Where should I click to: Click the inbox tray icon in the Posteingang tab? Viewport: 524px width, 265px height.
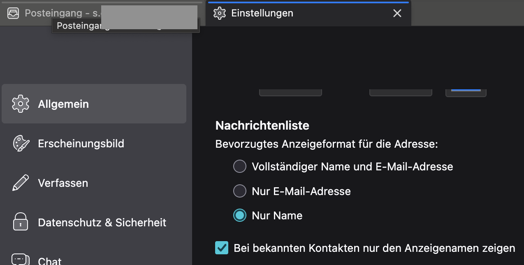pos(13,13)
